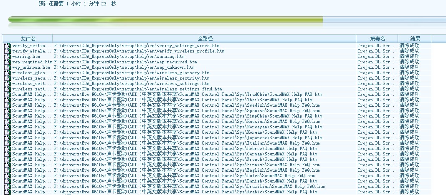Viewport: 446px width, 195px height.
Task: Click path ending wireless_settings_find.htm
Action: pyautogui.click(x=138, y=89)
